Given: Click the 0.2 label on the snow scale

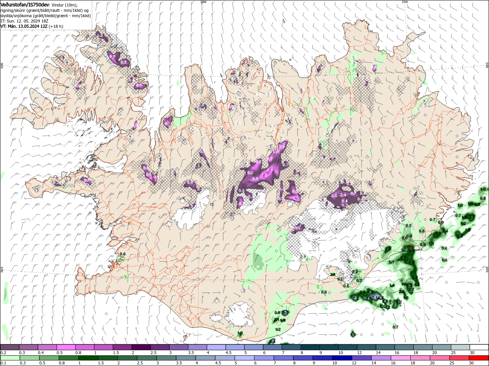Looking at the screenshot, I should [3, 353].
